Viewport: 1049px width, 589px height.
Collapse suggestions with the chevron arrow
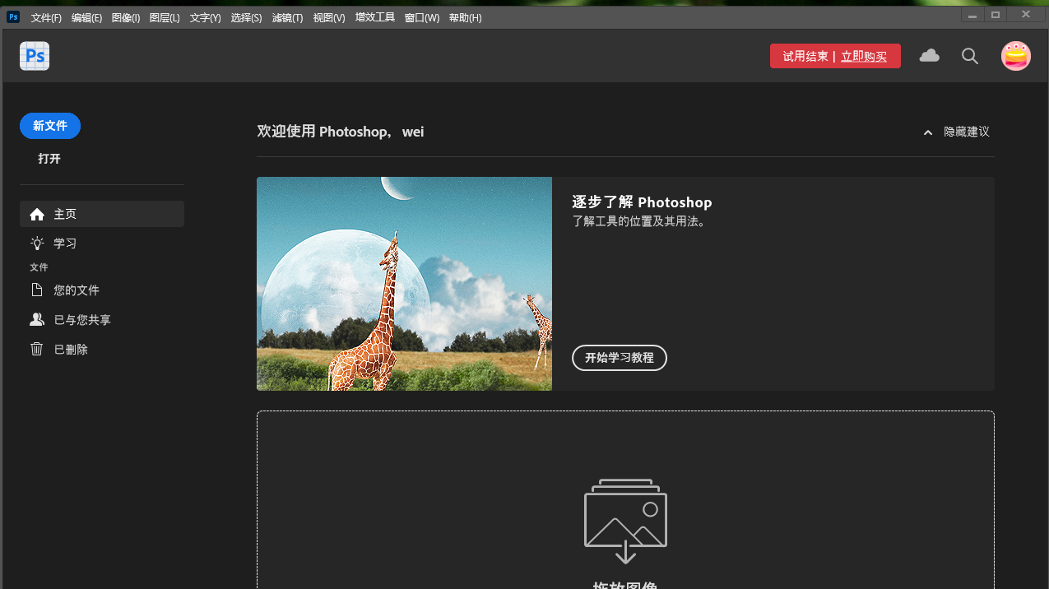tap(928, 132)
